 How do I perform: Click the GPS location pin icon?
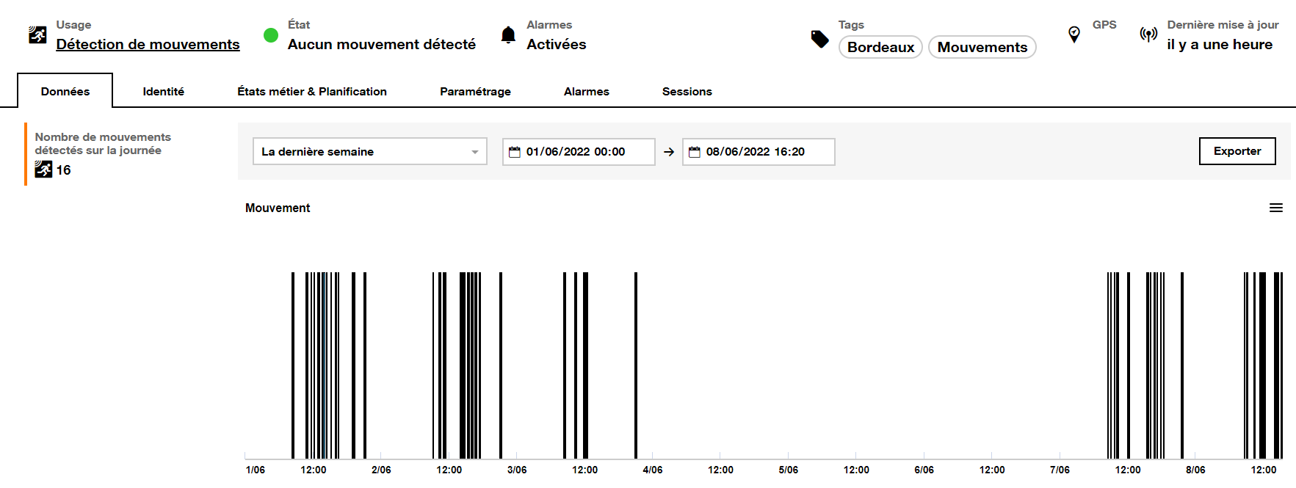coord(1074,34)
